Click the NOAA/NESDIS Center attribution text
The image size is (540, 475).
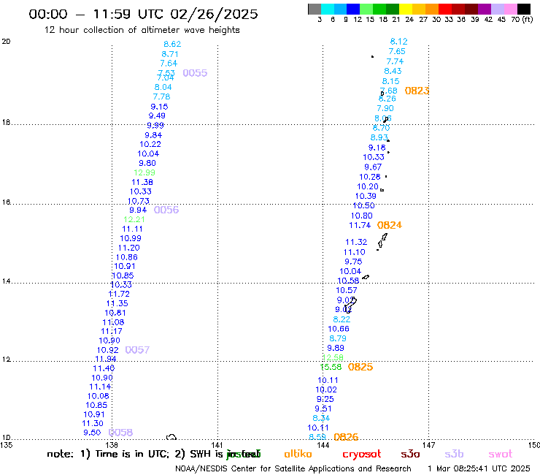(293, 468)
